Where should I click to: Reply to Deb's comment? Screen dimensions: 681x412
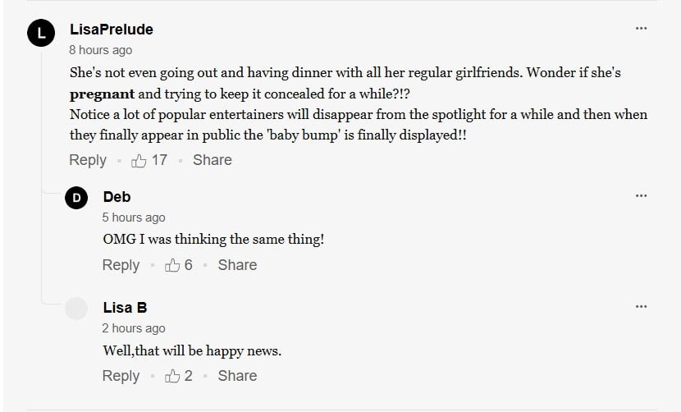(x=121, y=265)
